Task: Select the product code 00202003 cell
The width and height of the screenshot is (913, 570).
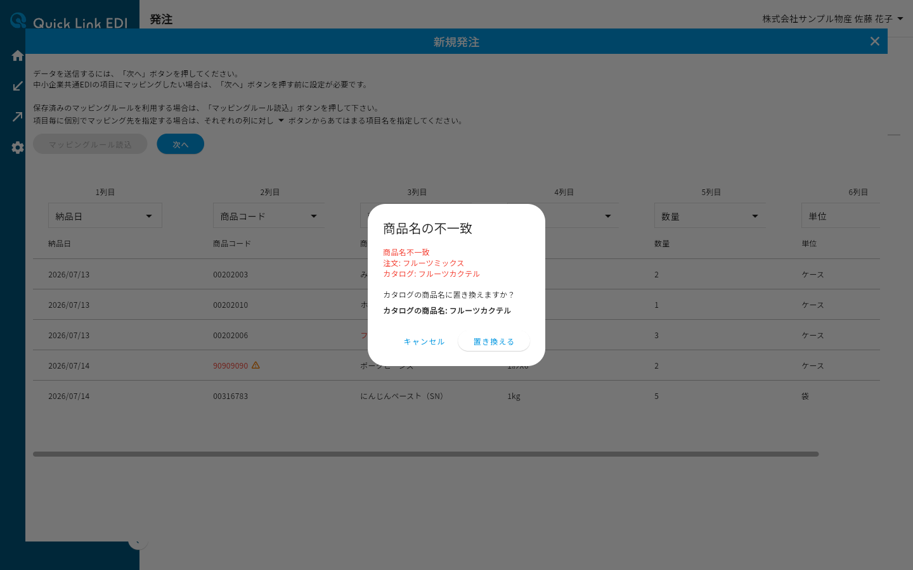Action: [231, 275]
